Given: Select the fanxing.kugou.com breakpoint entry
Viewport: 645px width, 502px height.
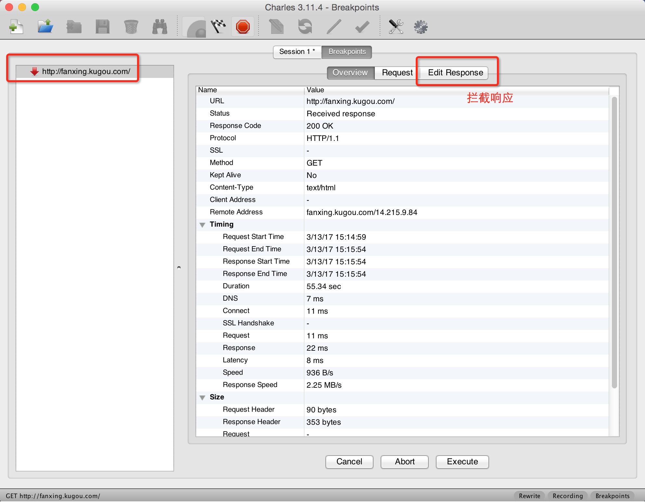Looking at the screenshot, I should 86,71.
